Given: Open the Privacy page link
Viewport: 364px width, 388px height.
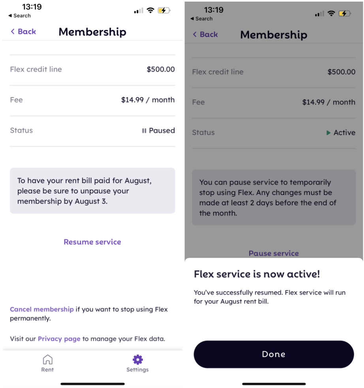Looking at the screenshot, I should (x=59, y=339).
